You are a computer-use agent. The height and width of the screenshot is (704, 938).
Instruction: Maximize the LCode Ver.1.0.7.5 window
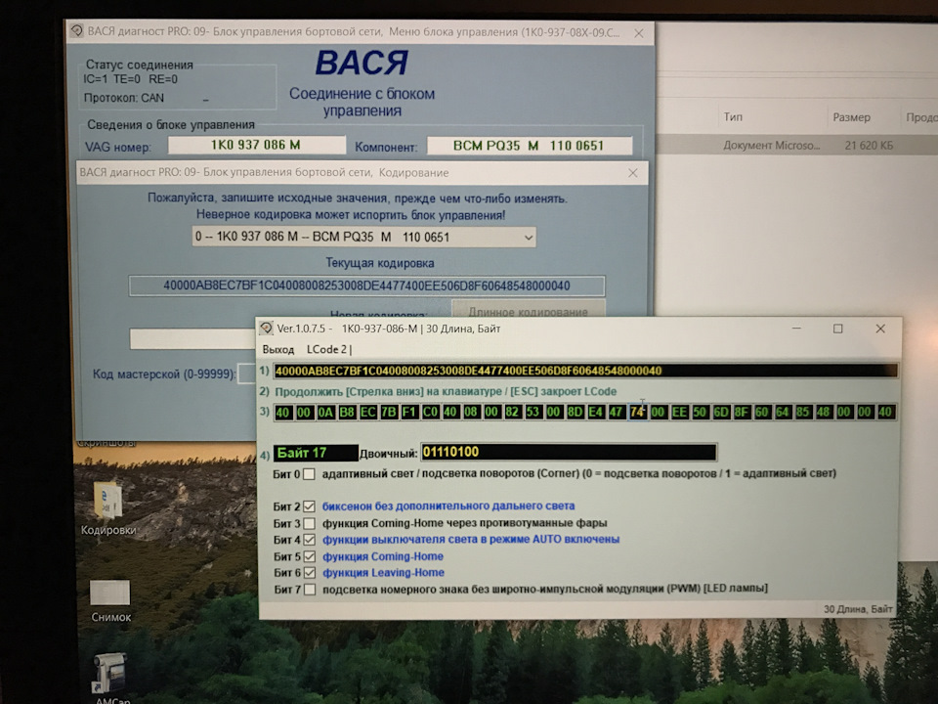click(x=838, y=329)
